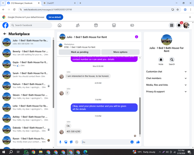Screen dimensions: 194x155
Task: Open Beverly's conversation
Action: point(26,53)
